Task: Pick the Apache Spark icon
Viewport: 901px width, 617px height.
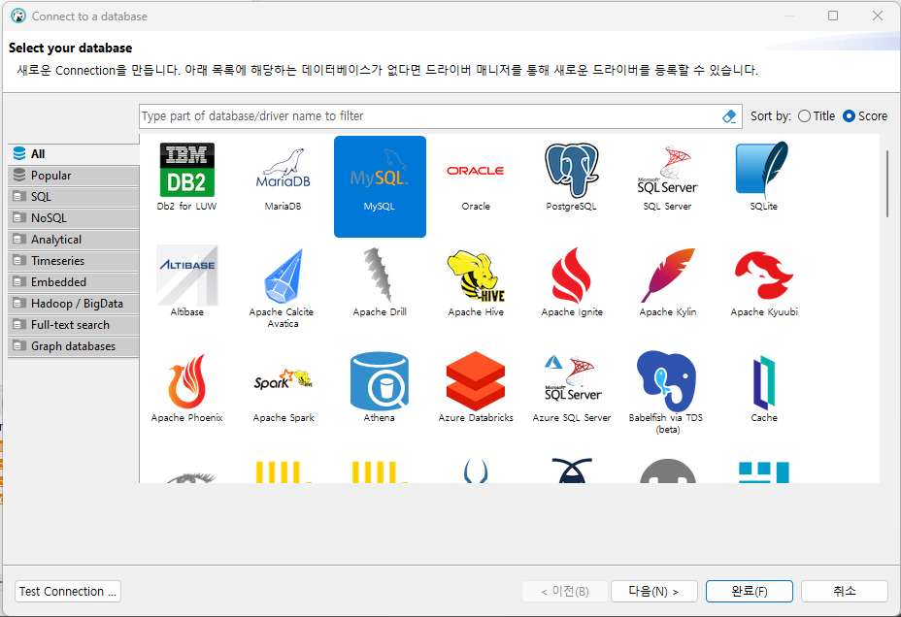Action: point(284,379)
